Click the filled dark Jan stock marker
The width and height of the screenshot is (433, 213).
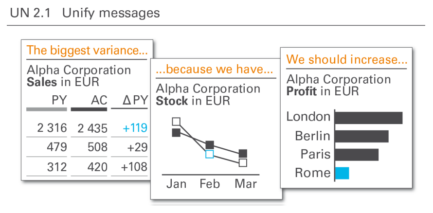176,133
